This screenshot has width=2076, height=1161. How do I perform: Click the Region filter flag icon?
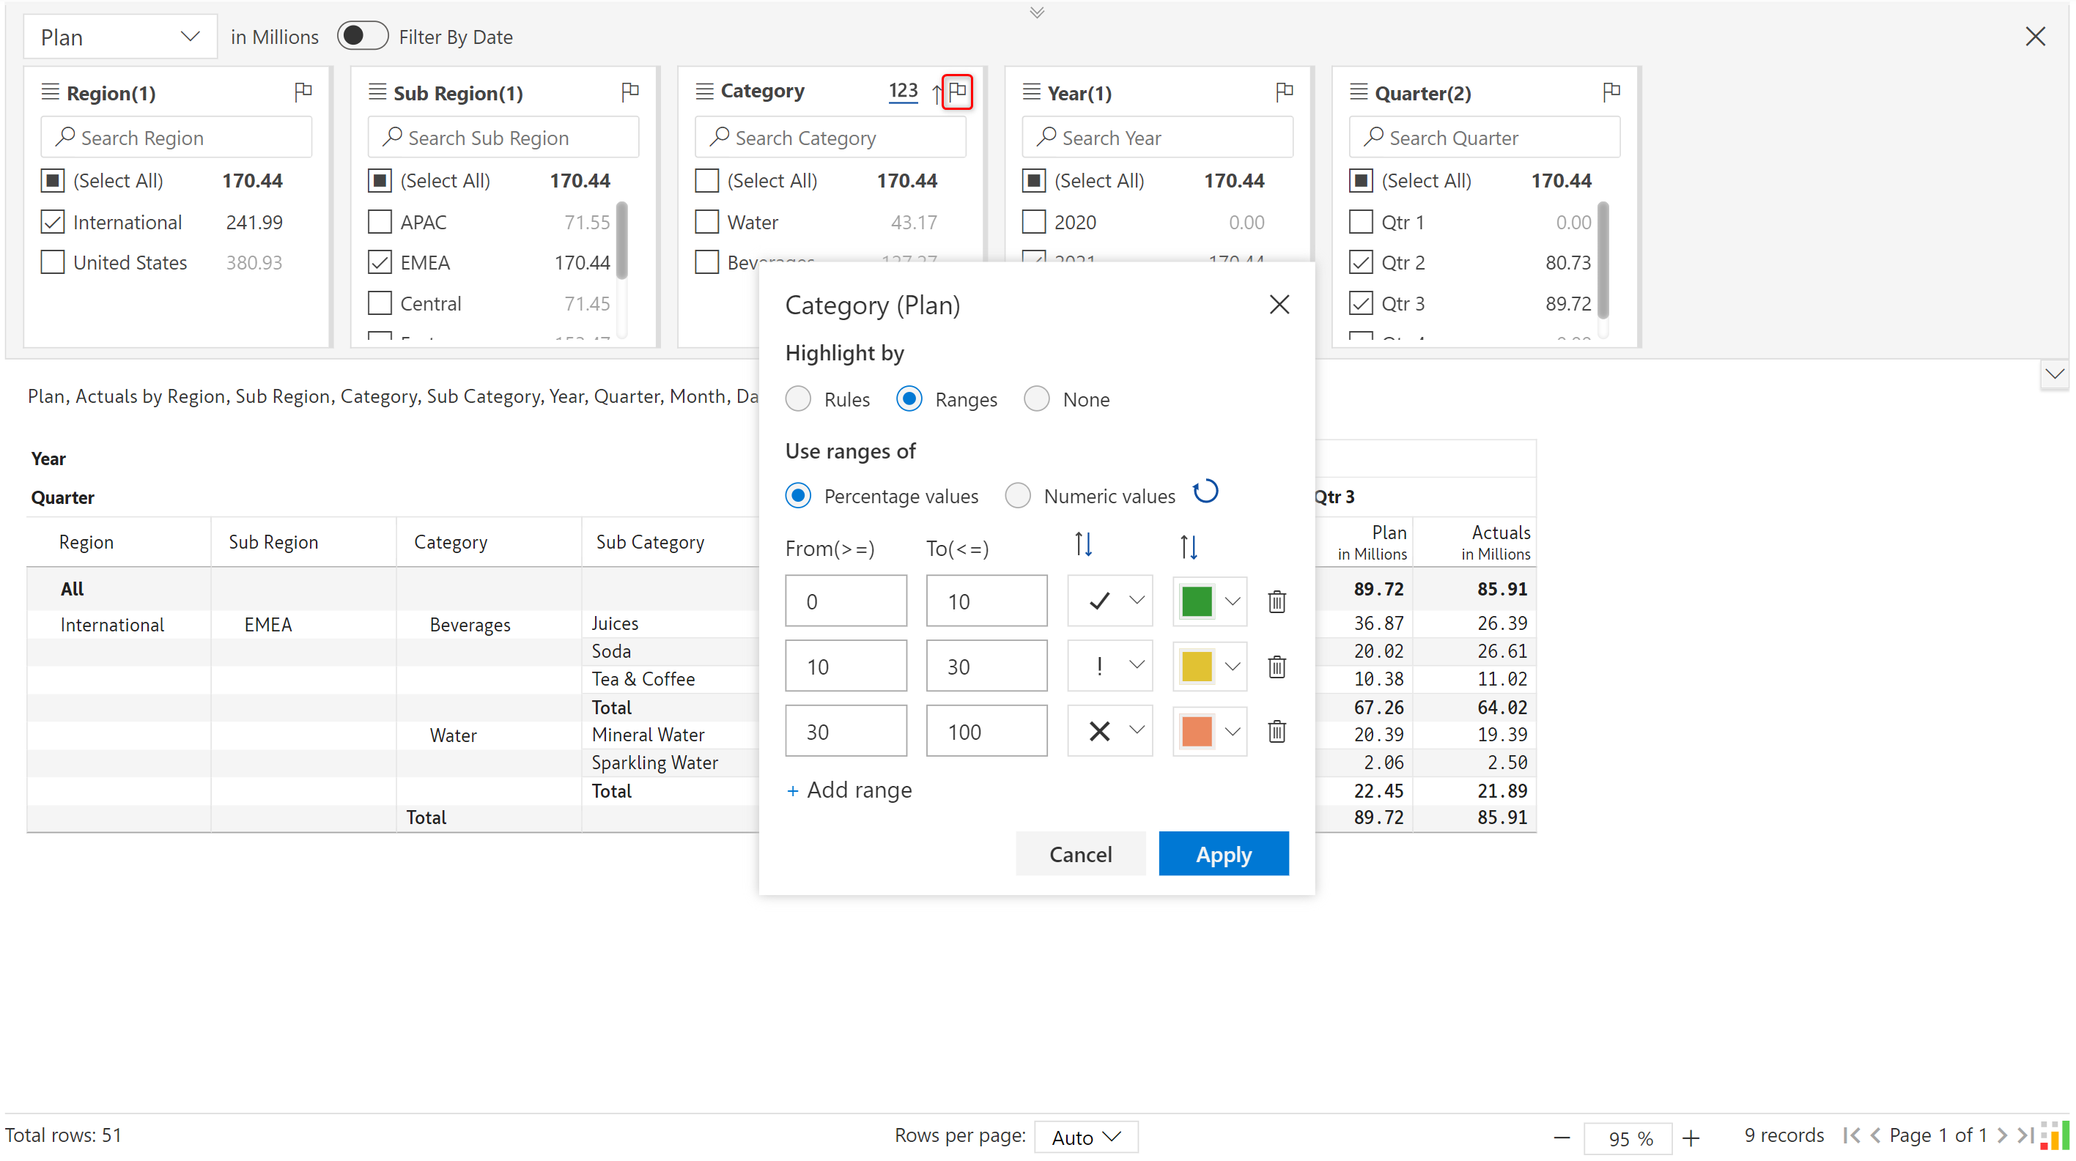pyautogui.click(x=303, y=92)
